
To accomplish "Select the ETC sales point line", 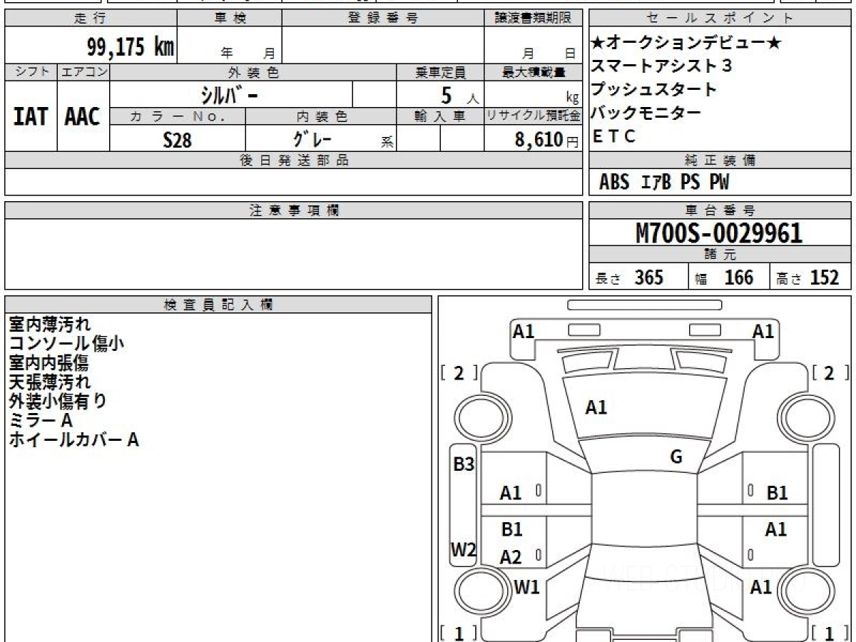I will click(x=614, y=136).
